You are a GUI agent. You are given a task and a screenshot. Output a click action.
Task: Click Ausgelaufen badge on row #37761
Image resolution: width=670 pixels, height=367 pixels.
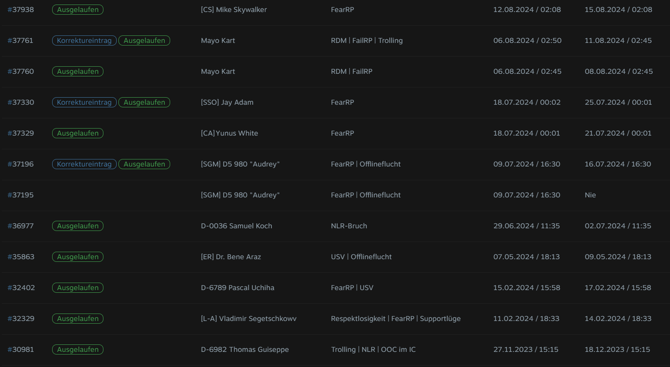(144, 40)
